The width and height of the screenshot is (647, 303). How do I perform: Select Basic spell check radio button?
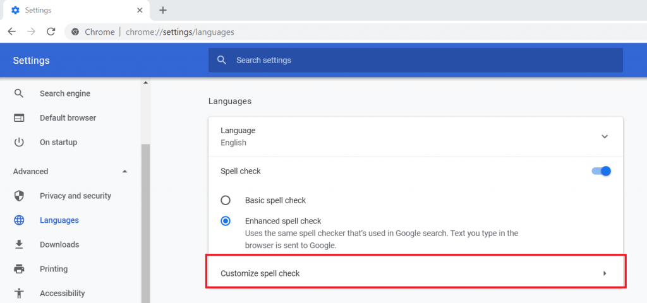pyautogui.click(x=226, y=201)
